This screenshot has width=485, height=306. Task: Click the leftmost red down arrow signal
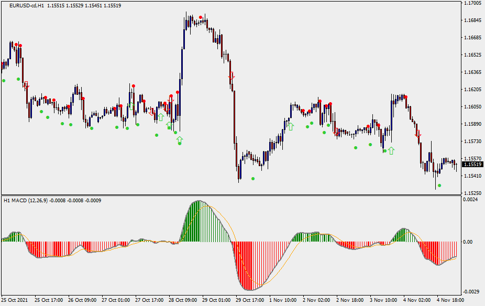[26, 85]
